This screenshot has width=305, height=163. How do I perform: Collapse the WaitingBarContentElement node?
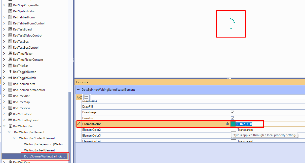pyautogui.click(x=14, y=138)
